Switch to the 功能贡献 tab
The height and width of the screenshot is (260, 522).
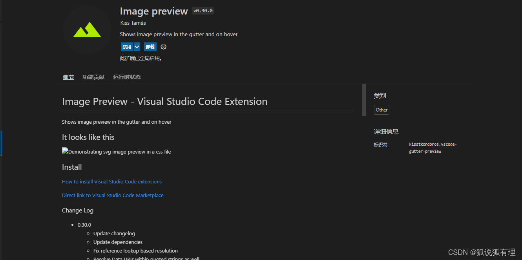pos(93,77)
